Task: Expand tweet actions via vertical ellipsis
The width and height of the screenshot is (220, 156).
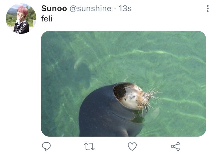Action: coord(208,9)
